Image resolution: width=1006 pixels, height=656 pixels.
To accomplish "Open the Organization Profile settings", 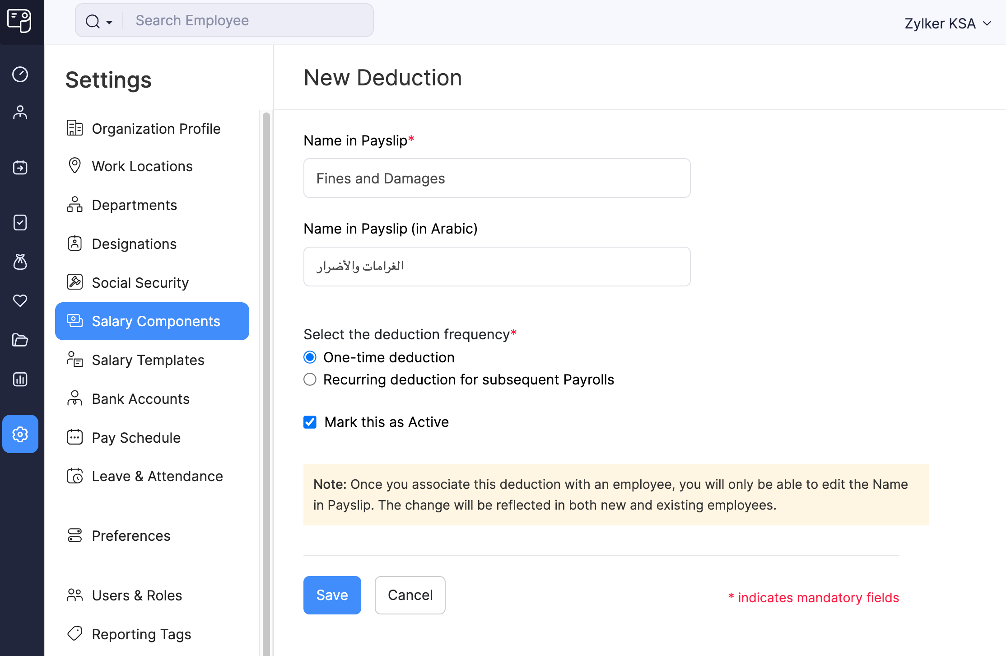I will (x=156, y=128).
